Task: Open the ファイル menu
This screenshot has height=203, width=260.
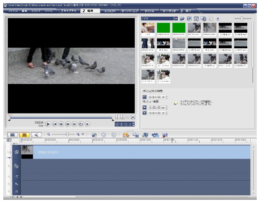Action: pos(13,11)
